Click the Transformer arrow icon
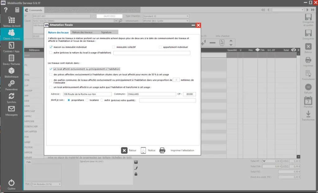Screen dimensions: 318x193 (x=308, y=114)
